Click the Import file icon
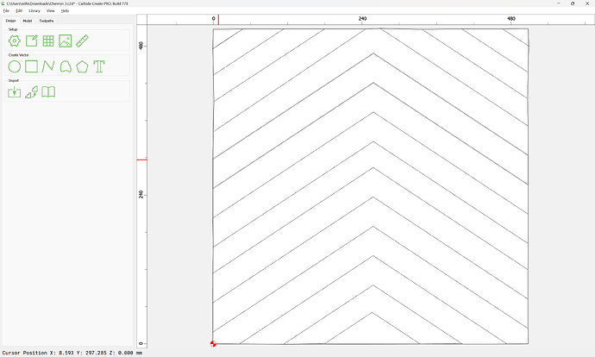 click(15, 91)
